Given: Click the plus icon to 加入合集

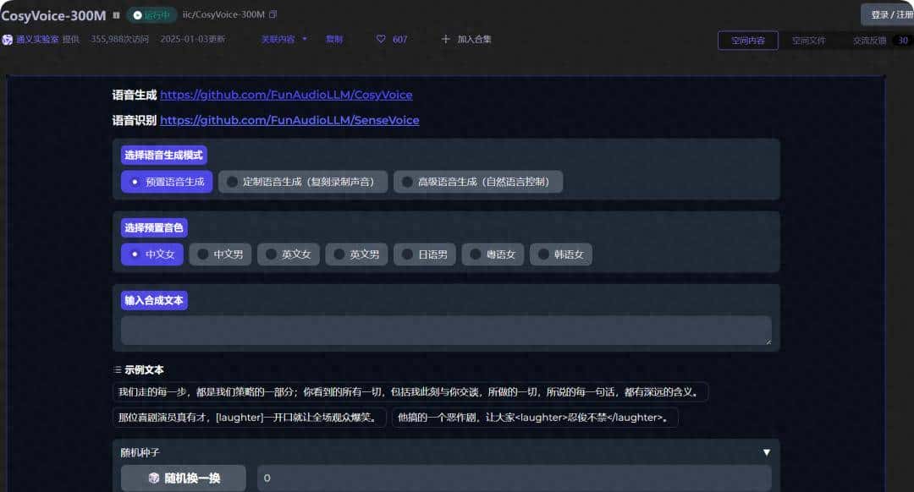Looking at the screenshot, I should click(446, 38).
